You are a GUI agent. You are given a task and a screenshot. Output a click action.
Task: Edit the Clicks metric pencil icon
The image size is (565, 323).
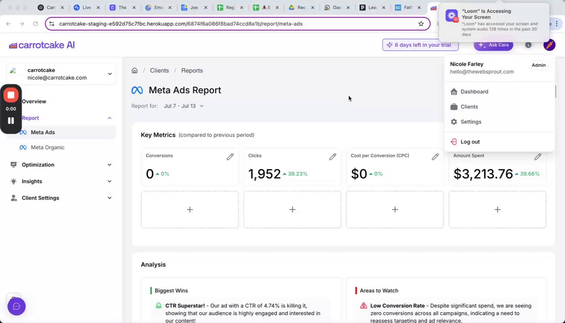click(x=332, y=157)
